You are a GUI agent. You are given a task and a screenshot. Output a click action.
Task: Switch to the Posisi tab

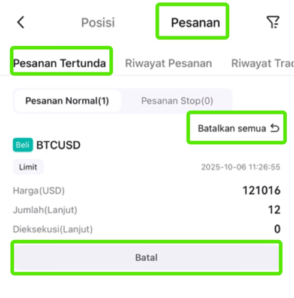pyautogui.click(x=98, y=22)
